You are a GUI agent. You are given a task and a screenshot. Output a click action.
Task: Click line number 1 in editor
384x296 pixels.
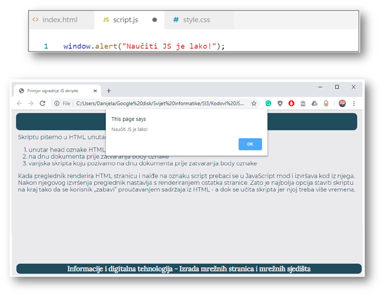[46, 46]
